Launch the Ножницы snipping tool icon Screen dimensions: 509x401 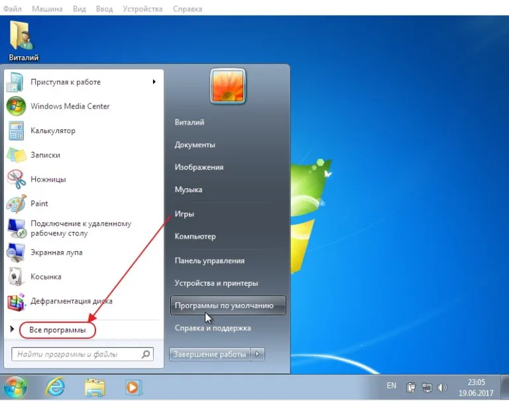pyautogui.click(x=16, y=179)
